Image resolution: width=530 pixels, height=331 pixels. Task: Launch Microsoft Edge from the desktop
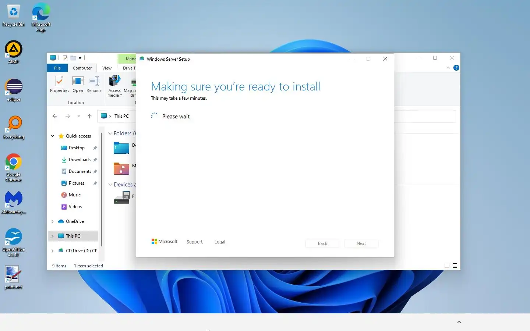(x=41, y=18)
